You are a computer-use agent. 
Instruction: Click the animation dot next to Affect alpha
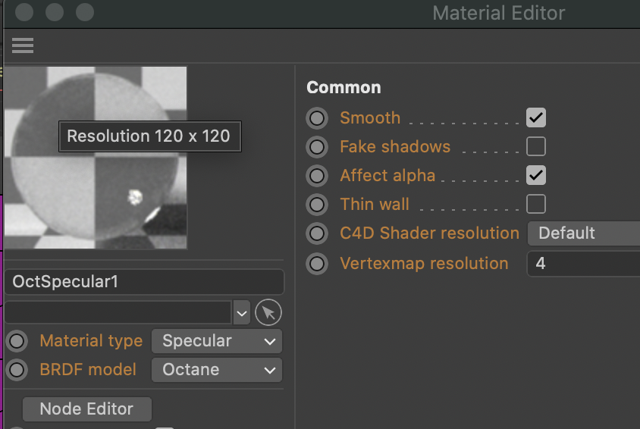tap(317, 176)
